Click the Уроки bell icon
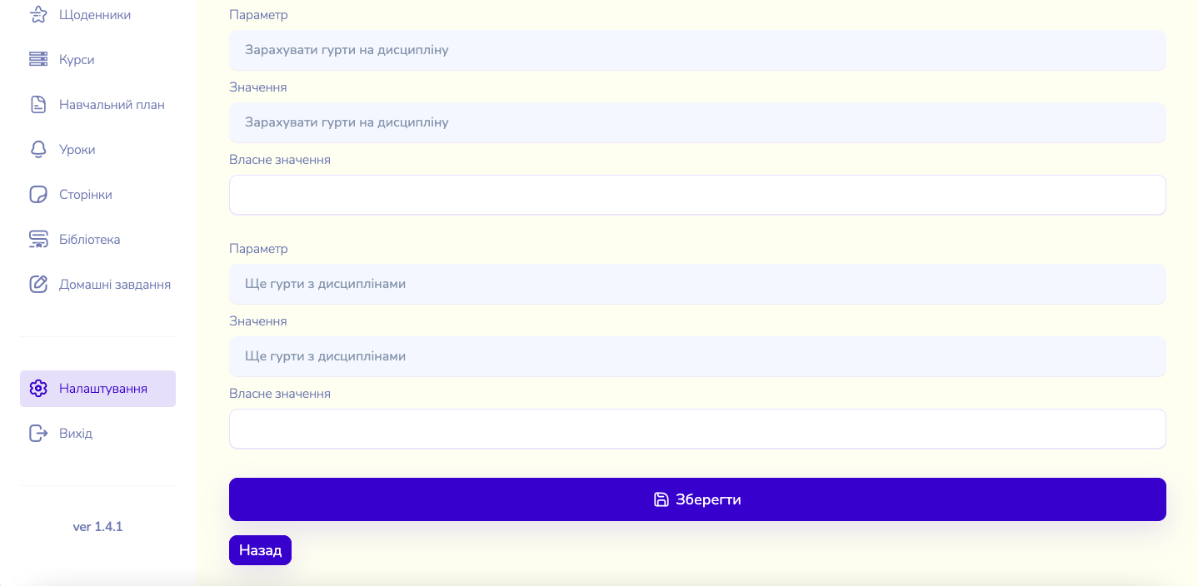 38,150
